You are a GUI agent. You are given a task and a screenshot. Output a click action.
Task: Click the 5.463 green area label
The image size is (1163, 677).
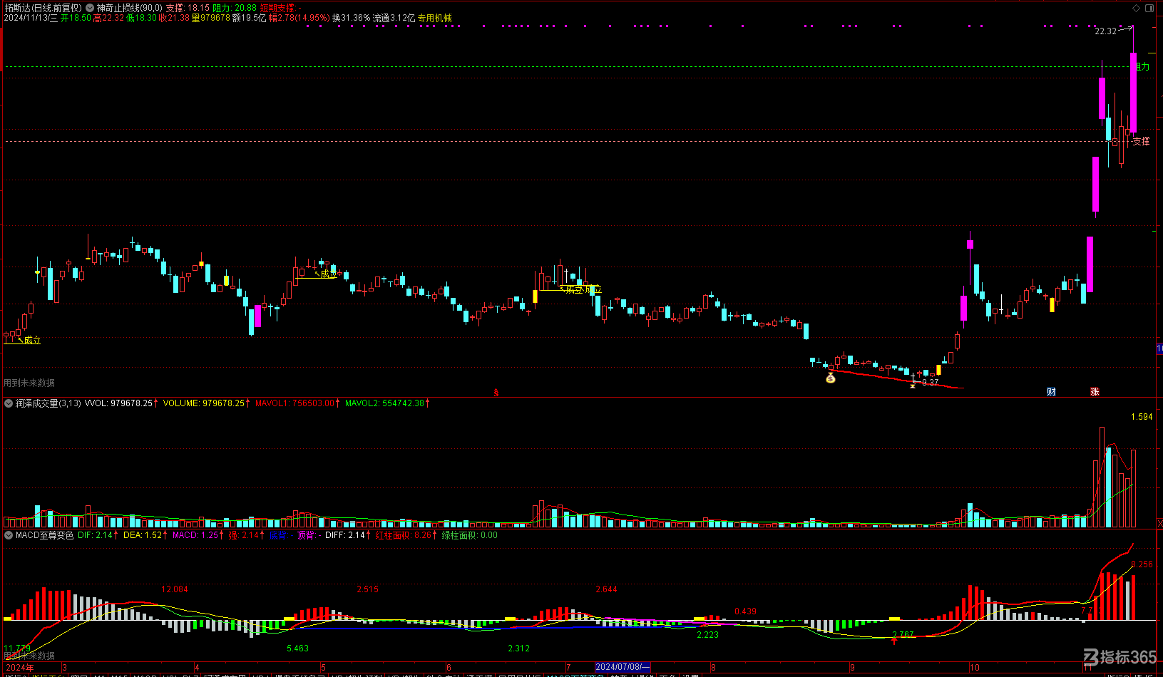click(297, 648)
